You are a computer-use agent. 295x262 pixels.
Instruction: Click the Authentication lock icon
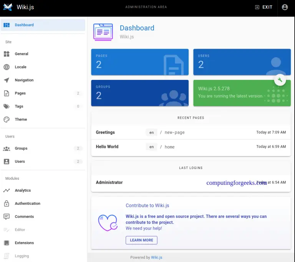tap(7, 204)
